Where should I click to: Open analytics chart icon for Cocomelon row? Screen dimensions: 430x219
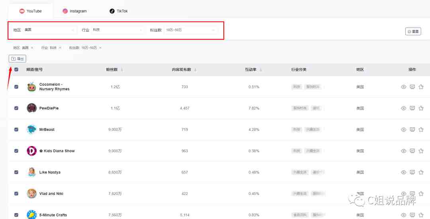tap(412, 87)
